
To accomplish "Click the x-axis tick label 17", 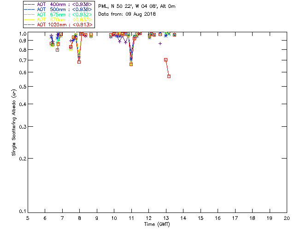I will (x=235, y=218).
